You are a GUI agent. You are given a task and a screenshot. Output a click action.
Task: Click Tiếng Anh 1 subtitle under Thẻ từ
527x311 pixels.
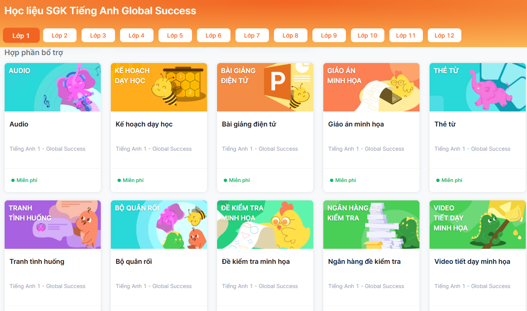[472, 149]
